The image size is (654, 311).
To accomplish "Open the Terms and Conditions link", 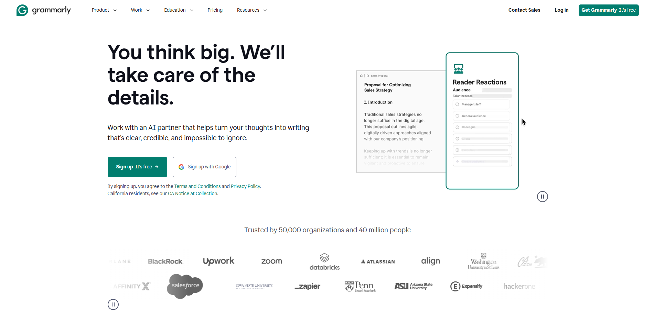I will [197, 186].
